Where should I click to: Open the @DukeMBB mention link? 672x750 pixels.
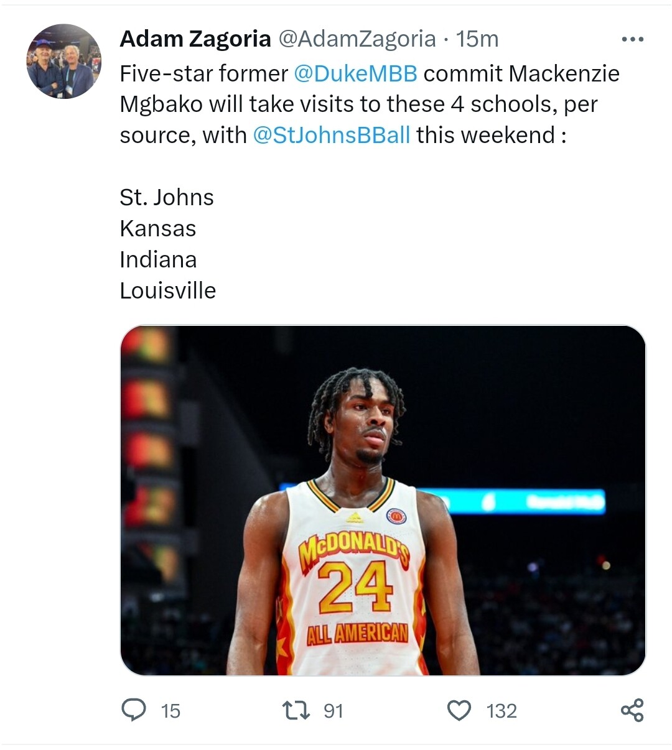(355, 73)
